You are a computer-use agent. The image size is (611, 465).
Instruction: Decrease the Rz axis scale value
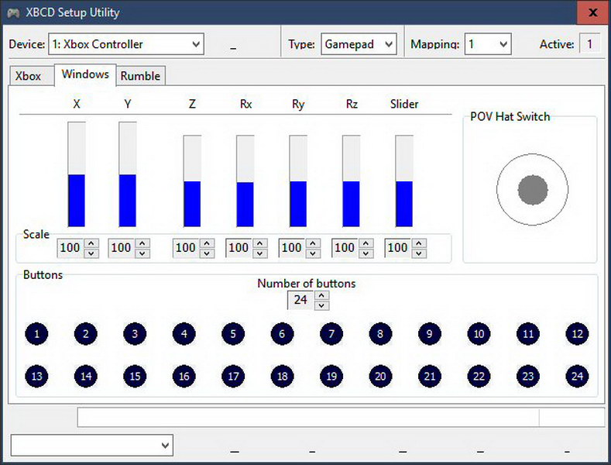click(366, 253)
